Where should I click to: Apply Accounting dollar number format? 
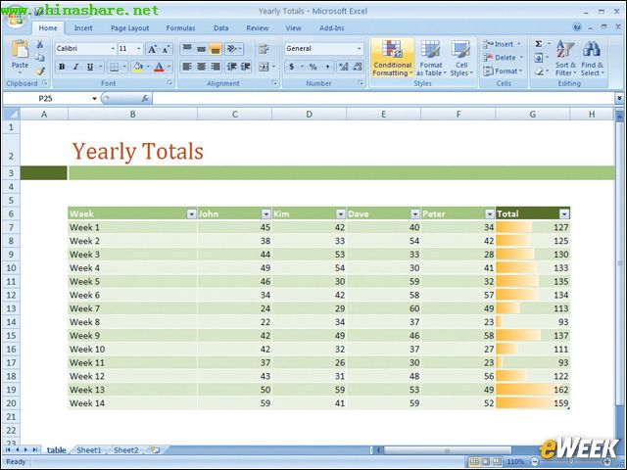tap(292, 67)
